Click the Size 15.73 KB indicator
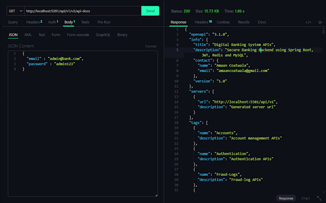The width and height of the screenshot is (326, 203). click(x=207, y=11)
